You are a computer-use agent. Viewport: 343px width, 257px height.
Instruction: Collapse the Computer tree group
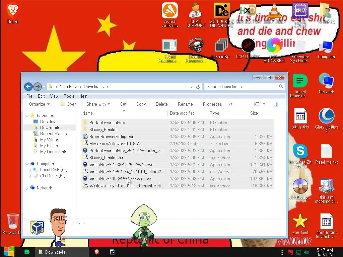(27, 164)
